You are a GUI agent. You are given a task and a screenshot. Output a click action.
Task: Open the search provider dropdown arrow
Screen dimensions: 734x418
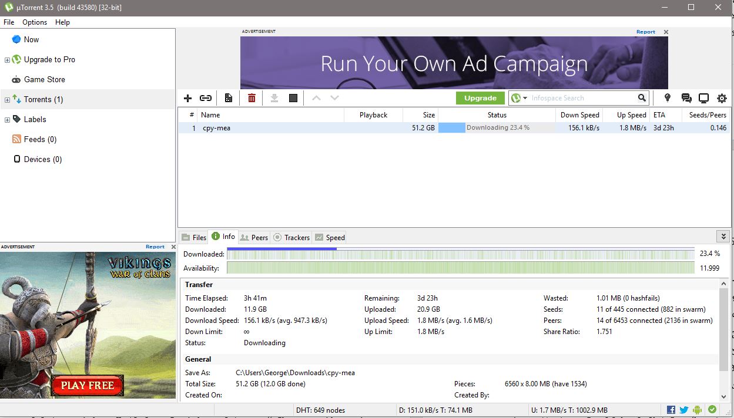(525, 98)
